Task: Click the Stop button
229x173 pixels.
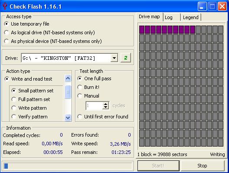Action: (x=202, y=166)
